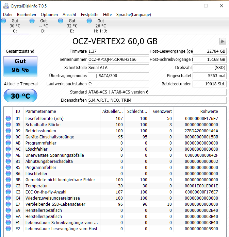Viewport: 229px width, 237px height.
Task: Select raw value 27BDA200004A4A
Action: point(201,131)
